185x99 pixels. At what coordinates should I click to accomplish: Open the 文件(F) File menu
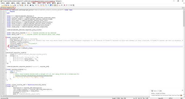click(x=3, y=3)
